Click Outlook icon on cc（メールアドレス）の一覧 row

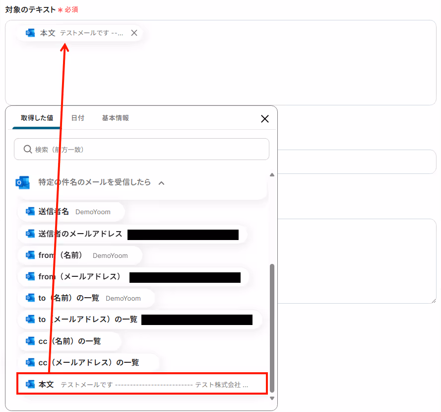(30, 362)
